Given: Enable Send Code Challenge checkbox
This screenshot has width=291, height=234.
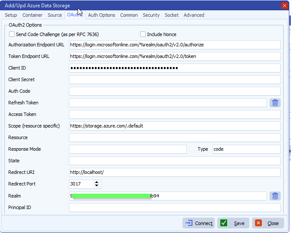Looking at the screenshot, I should coord(12,34).
